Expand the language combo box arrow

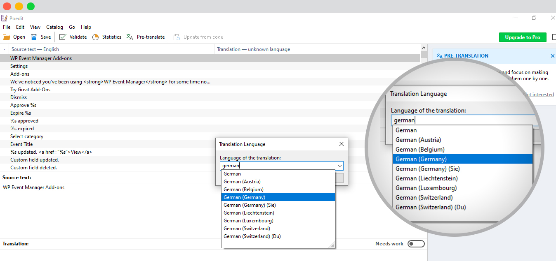pyautogui.click(x=339, y=166)
